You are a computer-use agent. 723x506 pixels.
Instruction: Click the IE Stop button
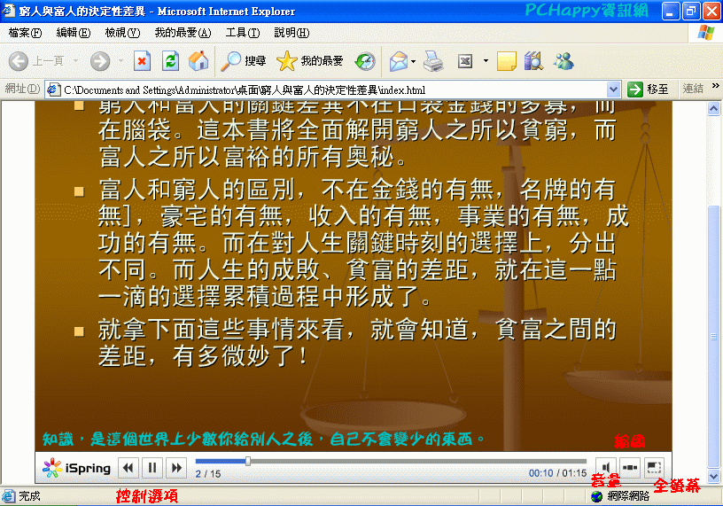(142, 61)
